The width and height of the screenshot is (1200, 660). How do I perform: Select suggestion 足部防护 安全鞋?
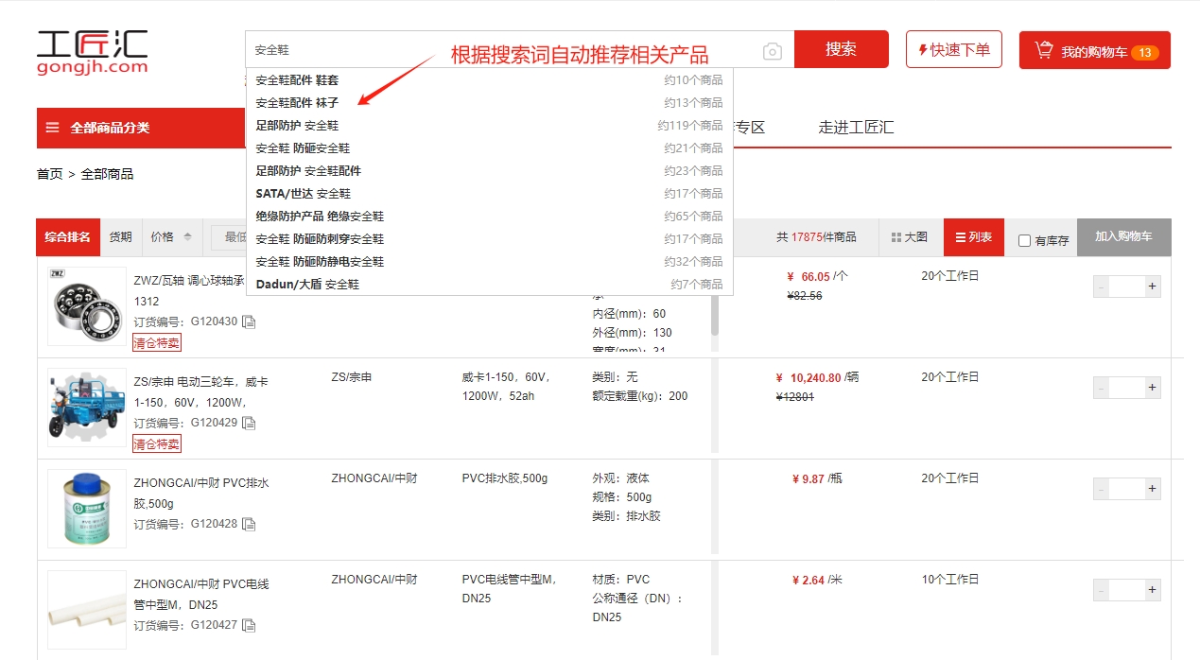tap(489, 126)
